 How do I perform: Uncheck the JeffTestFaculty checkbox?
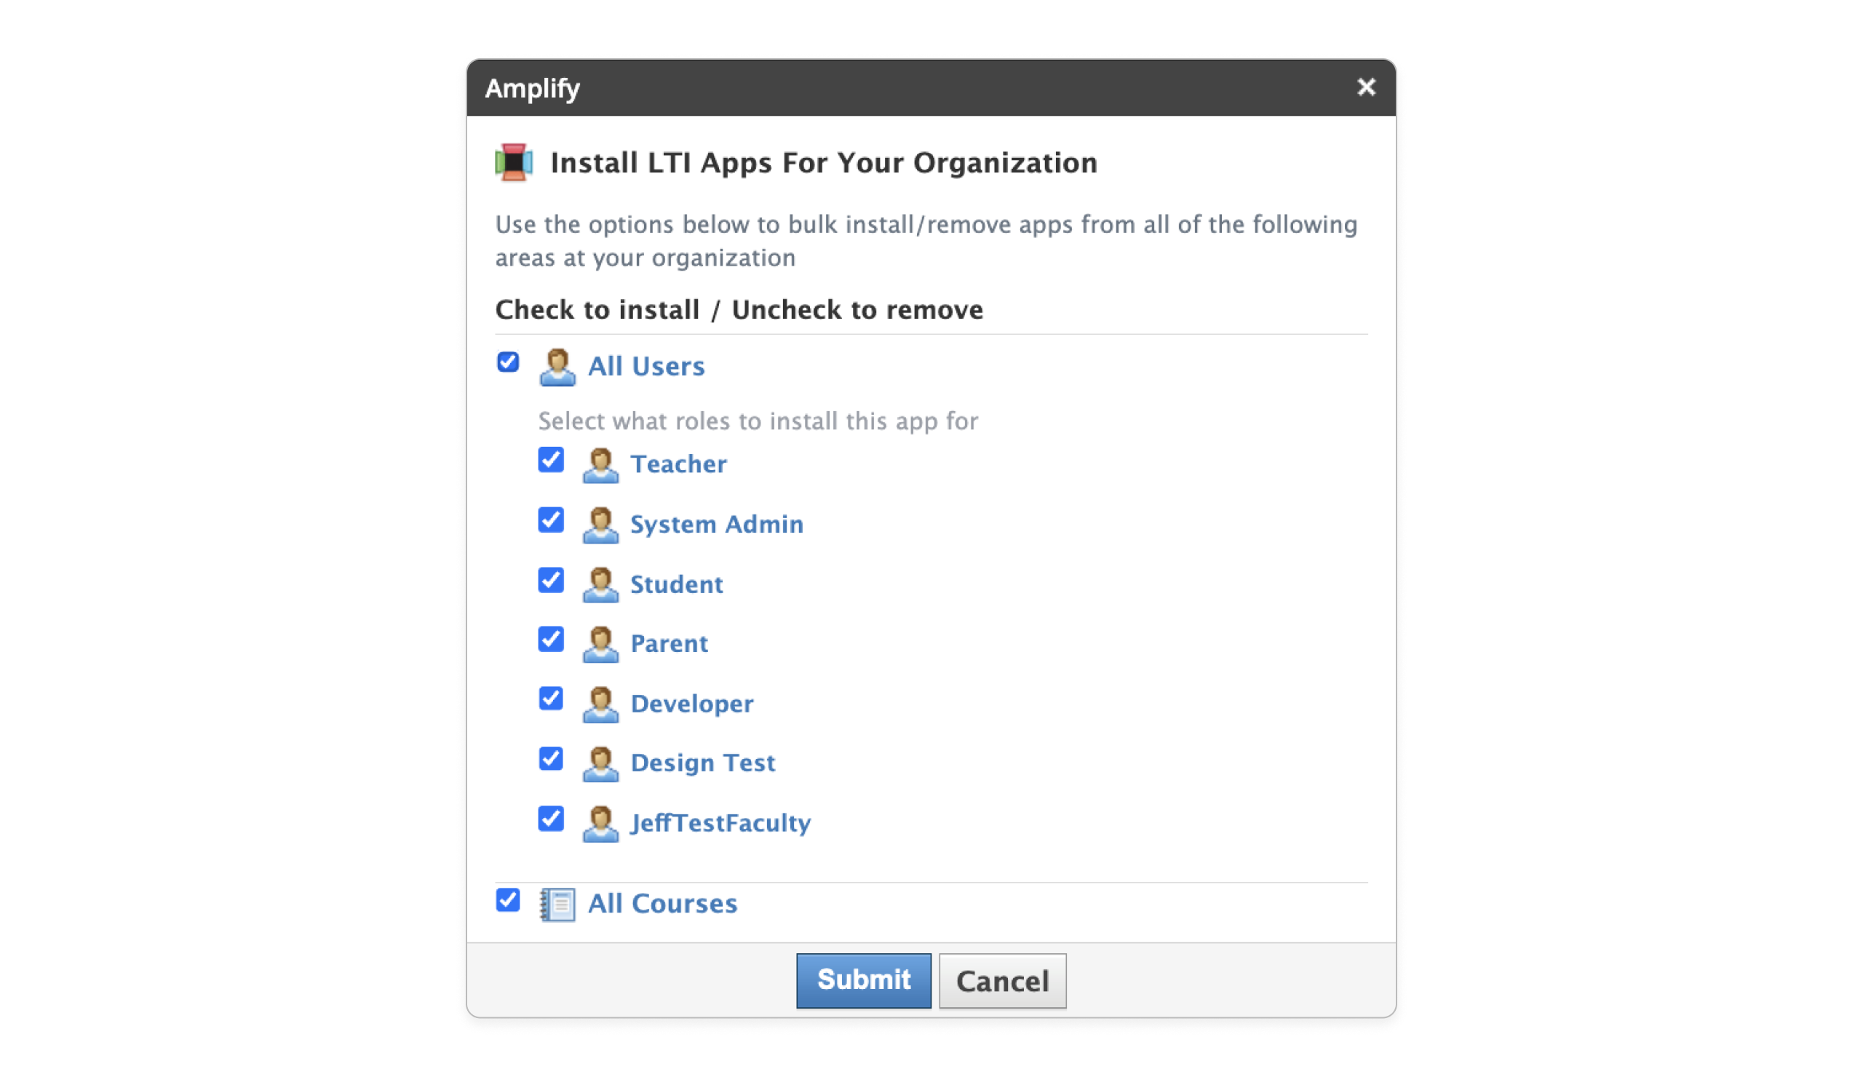tap(550, 820)
